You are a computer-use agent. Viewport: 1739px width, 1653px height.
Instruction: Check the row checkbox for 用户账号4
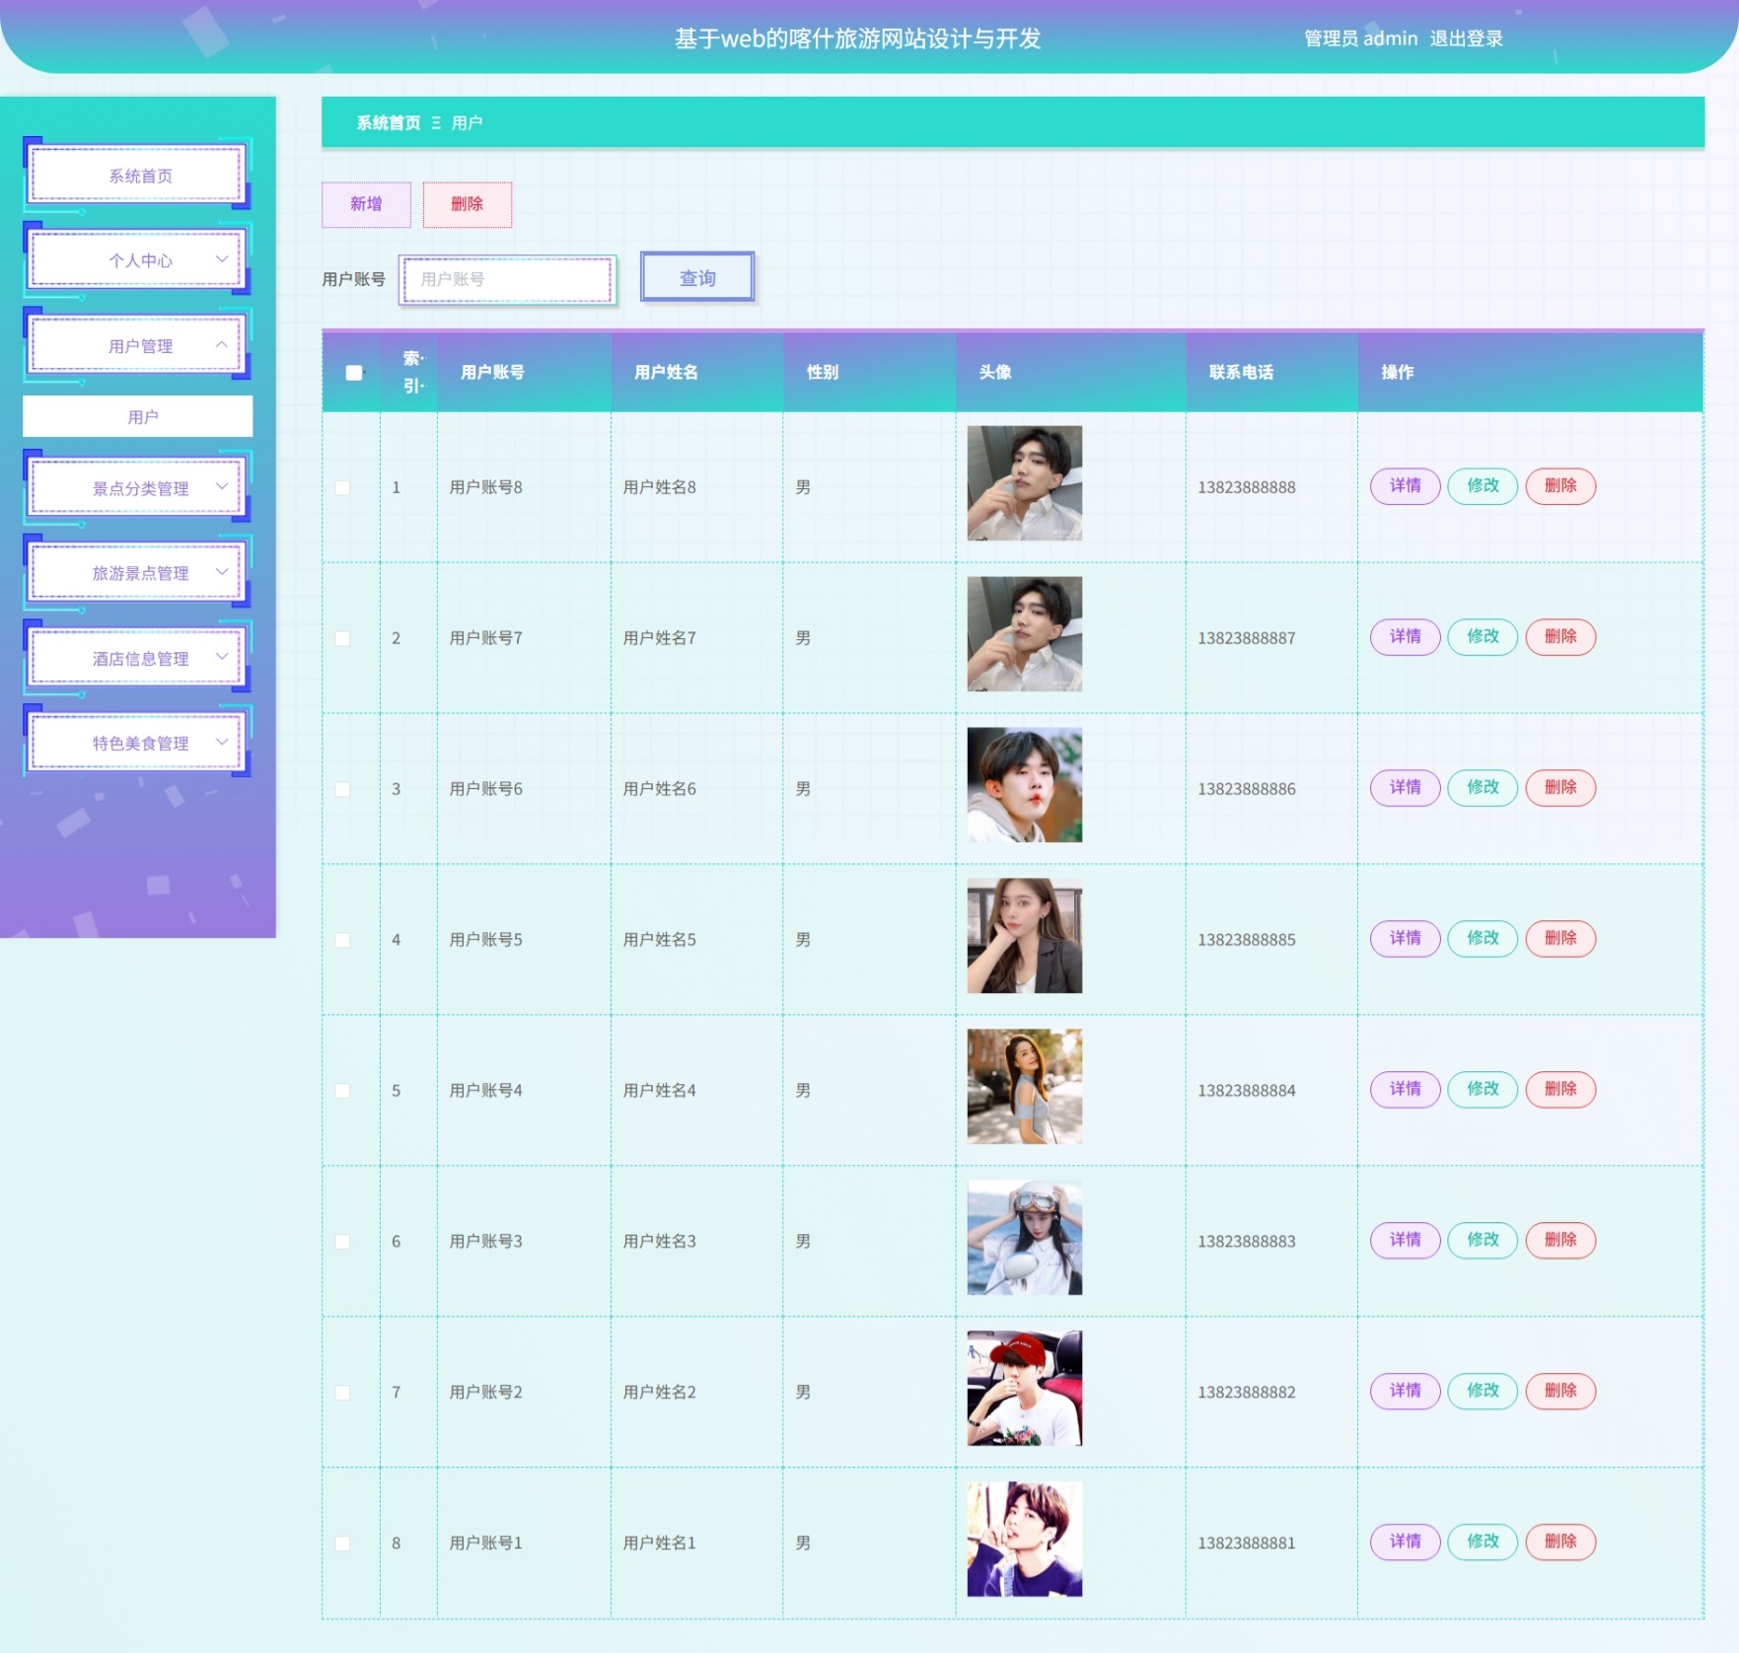pyautogui.click(x=342, y=1091)
